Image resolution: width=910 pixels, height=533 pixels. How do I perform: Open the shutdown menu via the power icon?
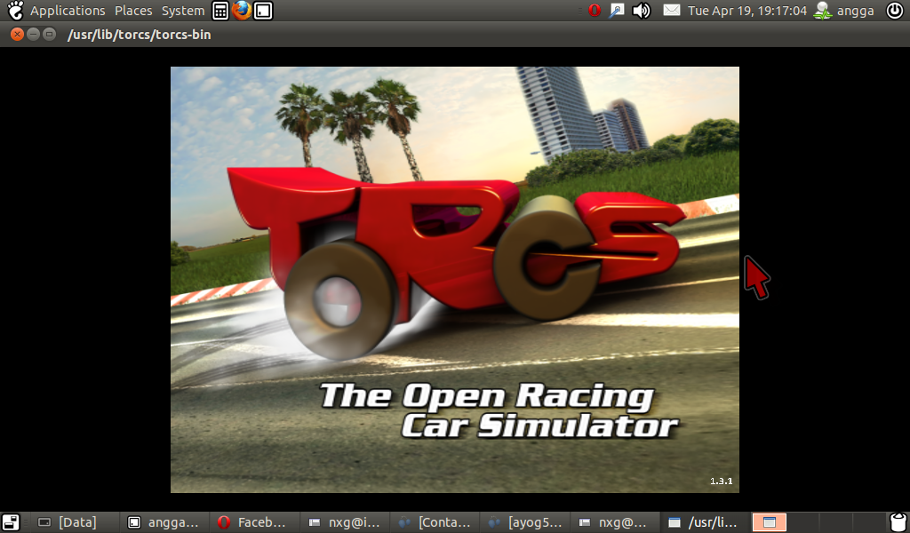pos(897,11)
